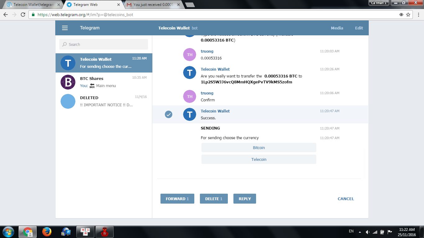Deselect the checked Success message checkmark
Image resolution: width=424 pixels, height=238 pixels.
169,114
